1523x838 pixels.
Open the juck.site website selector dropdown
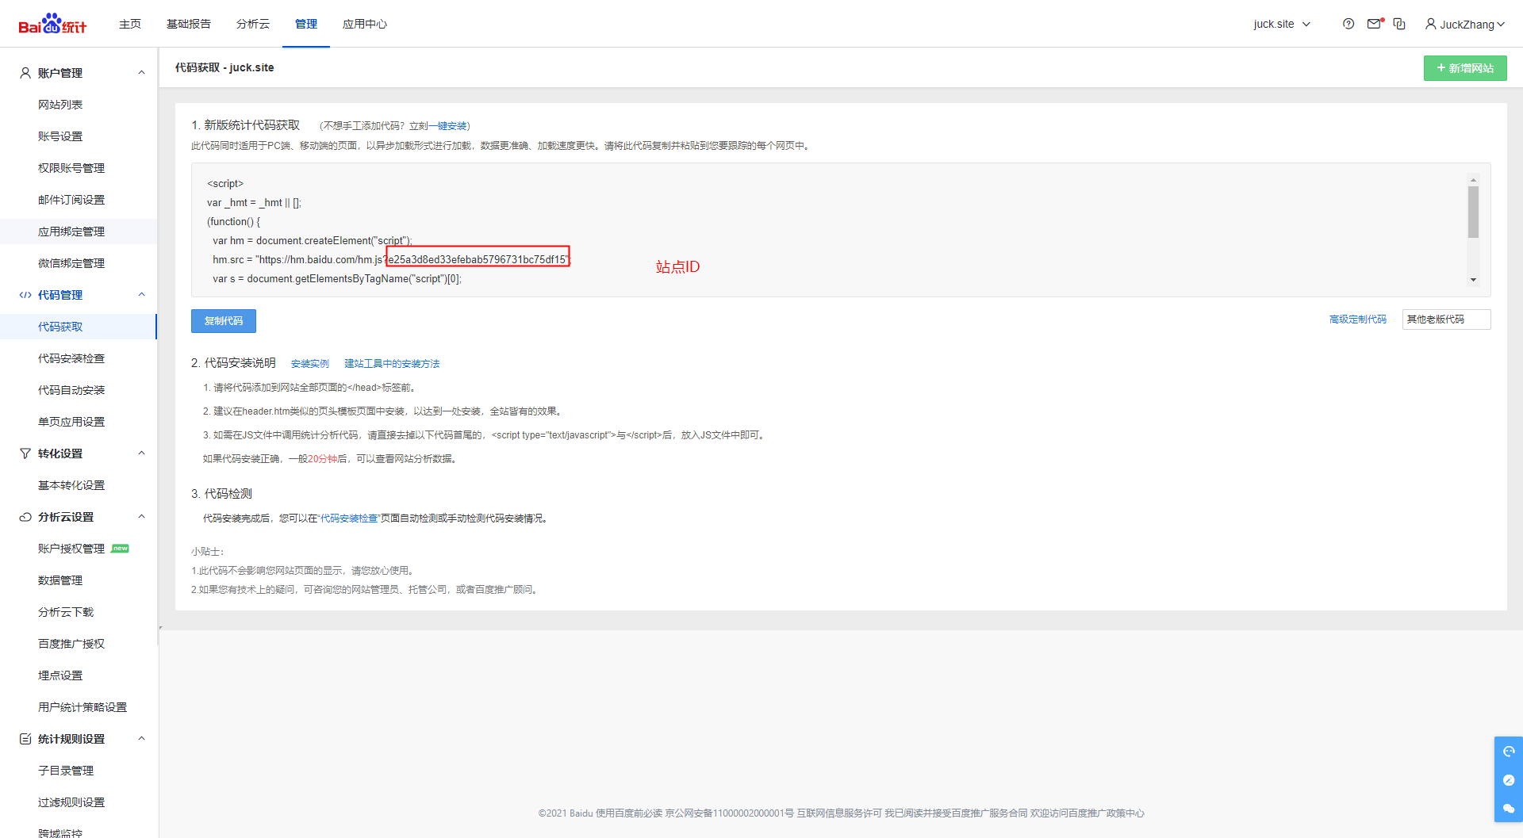(x=1281, y=24)
